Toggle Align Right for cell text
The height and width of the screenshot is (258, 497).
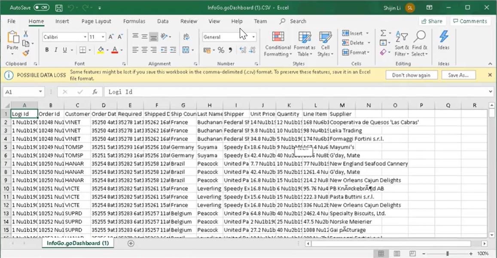[154, 50]
